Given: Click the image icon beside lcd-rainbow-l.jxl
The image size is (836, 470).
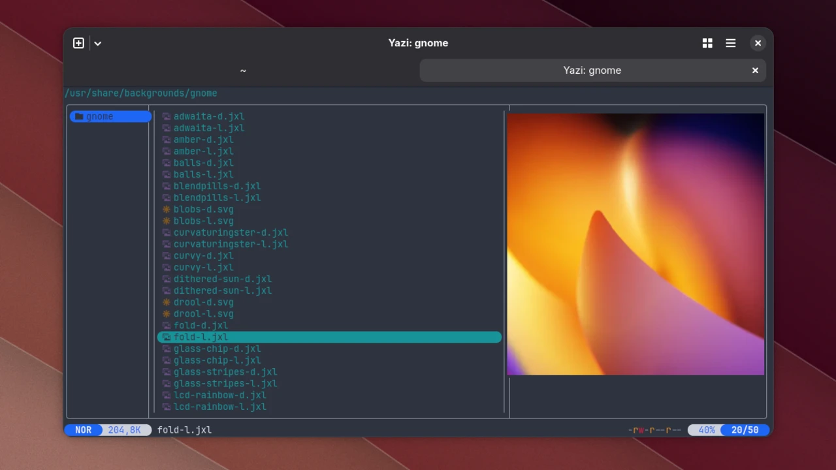Looking at the screenshot, I should point(167,407).
